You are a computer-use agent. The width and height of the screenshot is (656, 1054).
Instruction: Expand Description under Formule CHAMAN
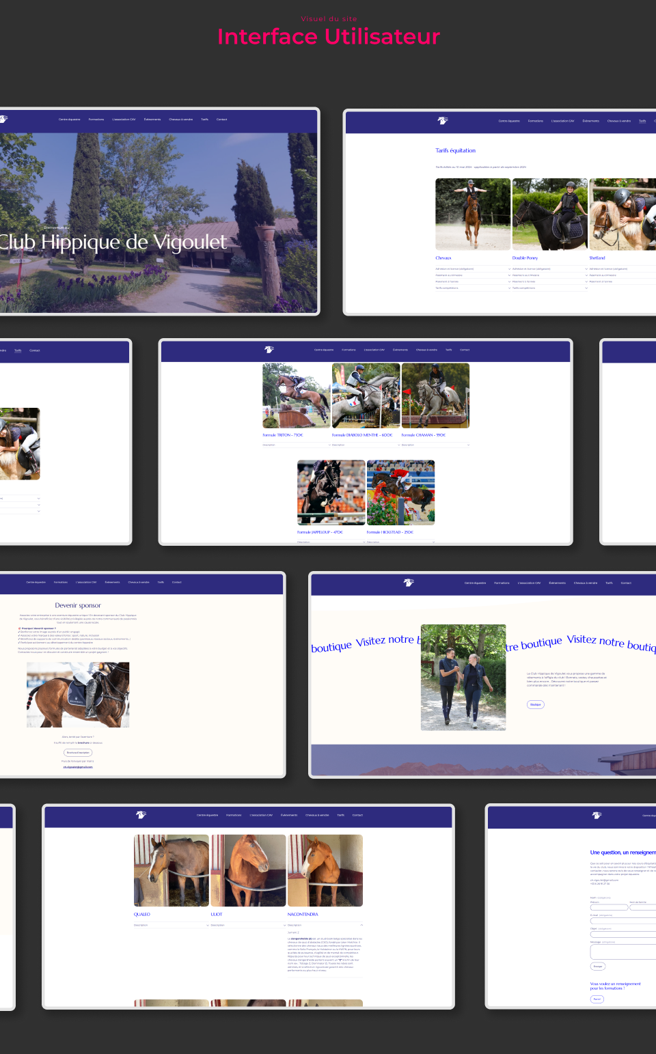click(x=435, y=445)
